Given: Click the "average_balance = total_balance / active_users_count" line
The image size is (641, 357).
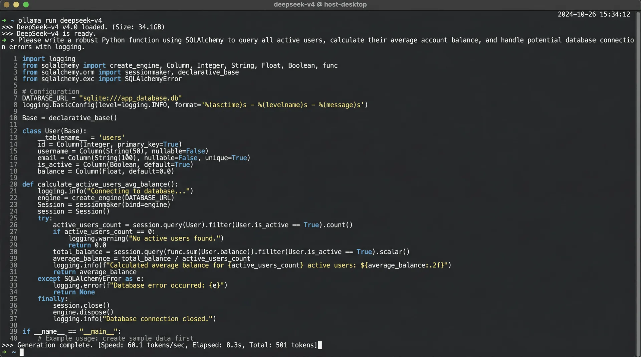Looking at the screenshot, I should click(x=152, y=259).
